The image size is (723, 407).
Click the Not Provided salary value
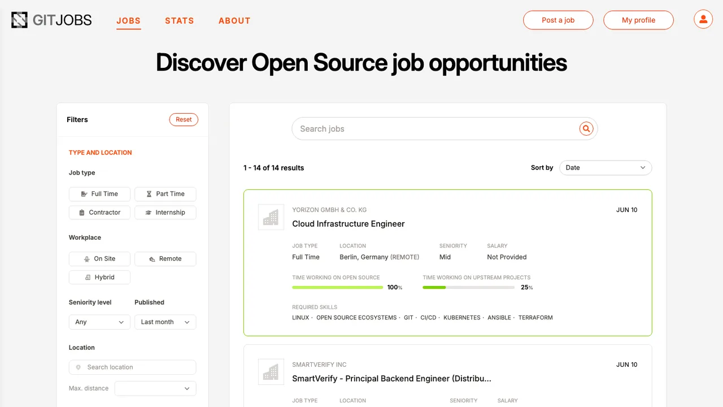click(507, 257)
